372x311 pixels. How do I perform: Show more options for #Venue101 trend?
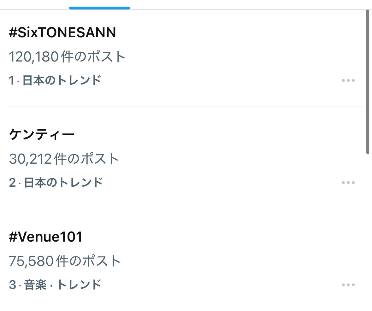tap(348, 285)
